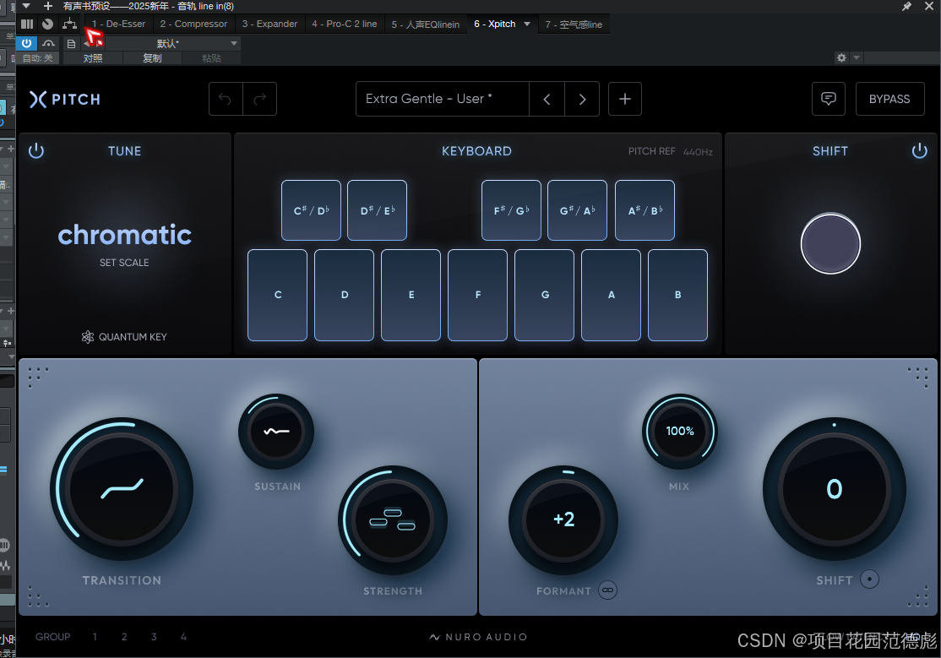
Task: Click the BYPASS button
Action: [x=889, y=99]
